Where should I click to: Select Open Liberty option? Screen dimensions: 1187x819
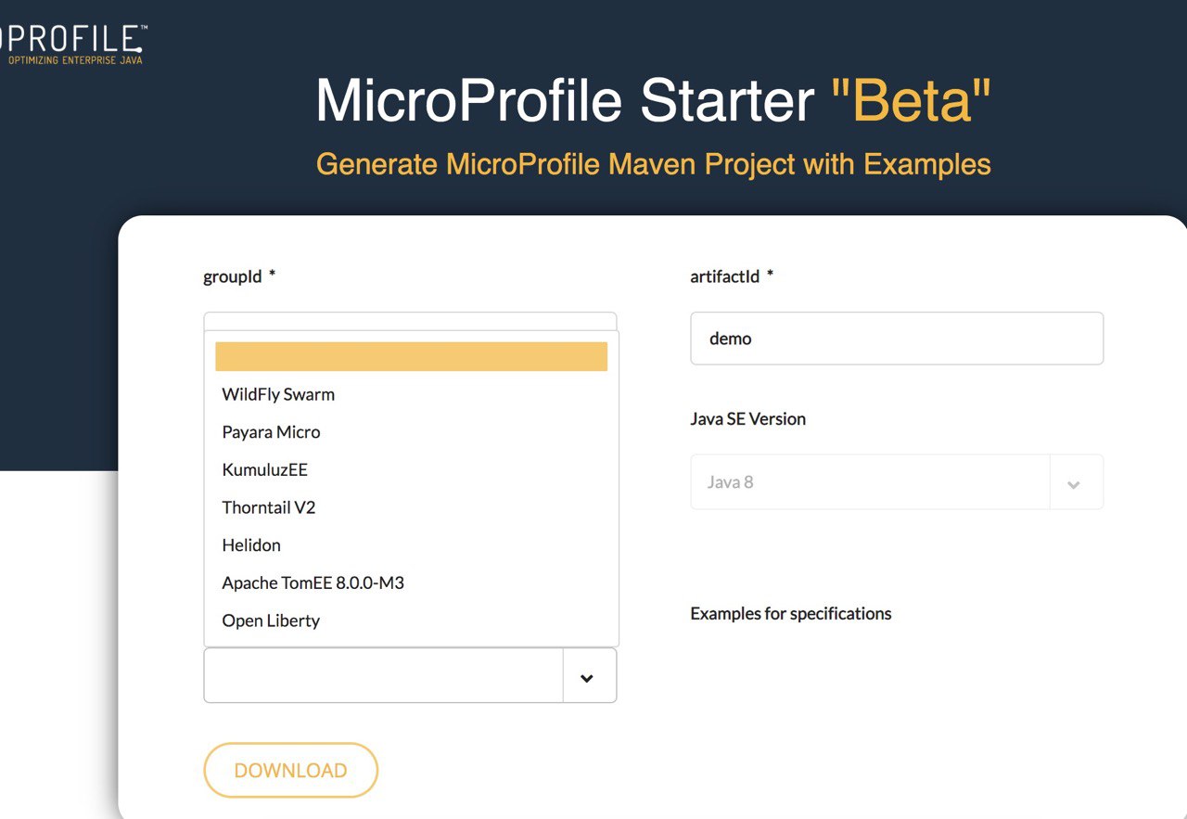tap(411, 621)
